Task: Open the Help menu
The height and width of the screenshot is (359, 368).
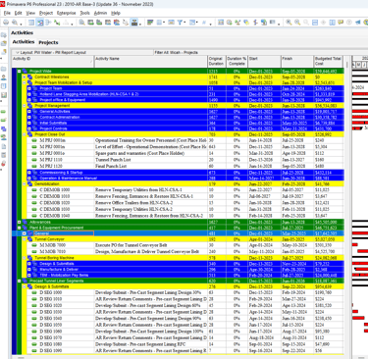Action: 116,13
